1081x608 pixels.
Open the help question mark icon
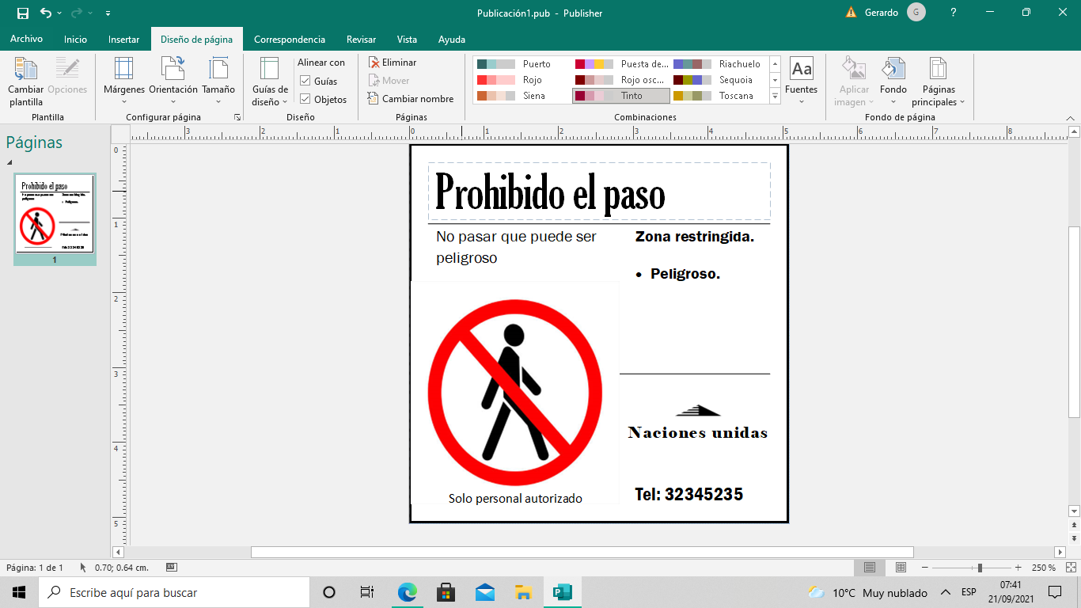click(x=954, y=13)
